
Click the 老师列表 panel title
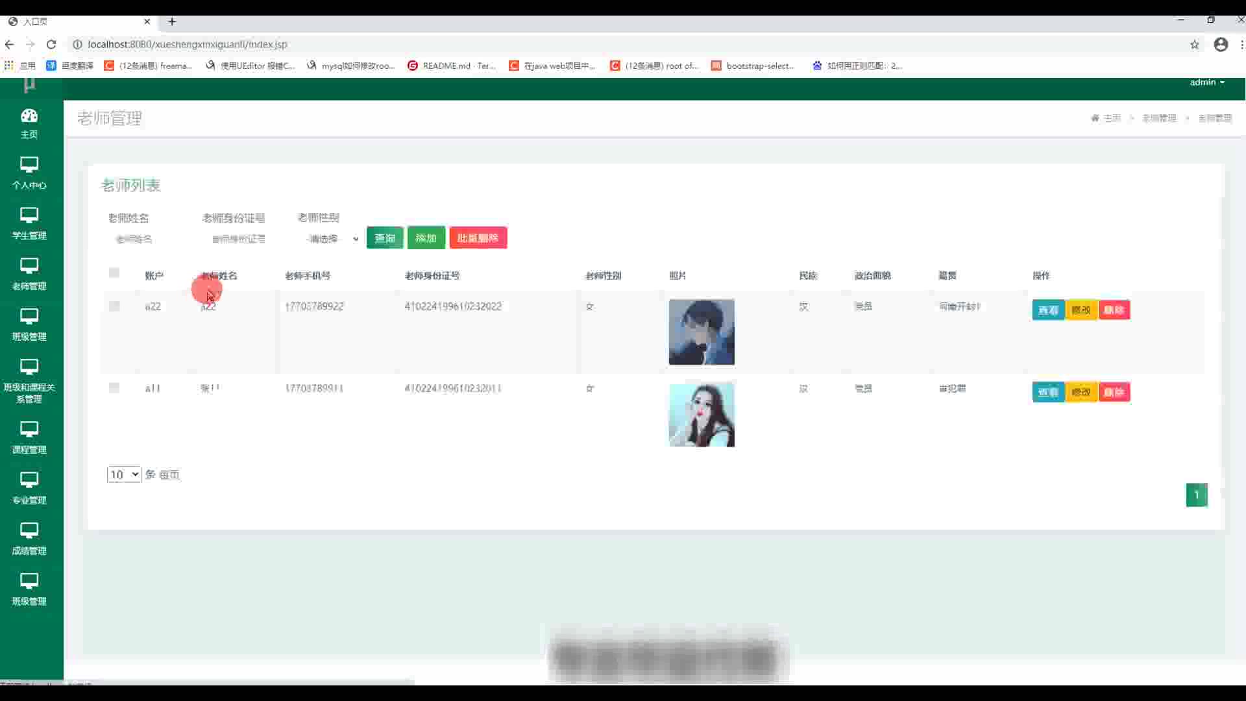coord(130,186)
